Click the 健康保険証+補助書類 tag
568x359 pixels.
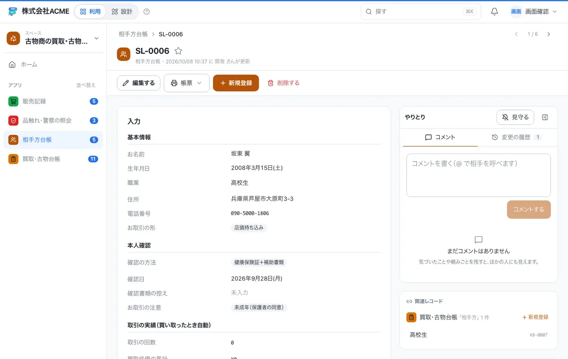point(259,262)
